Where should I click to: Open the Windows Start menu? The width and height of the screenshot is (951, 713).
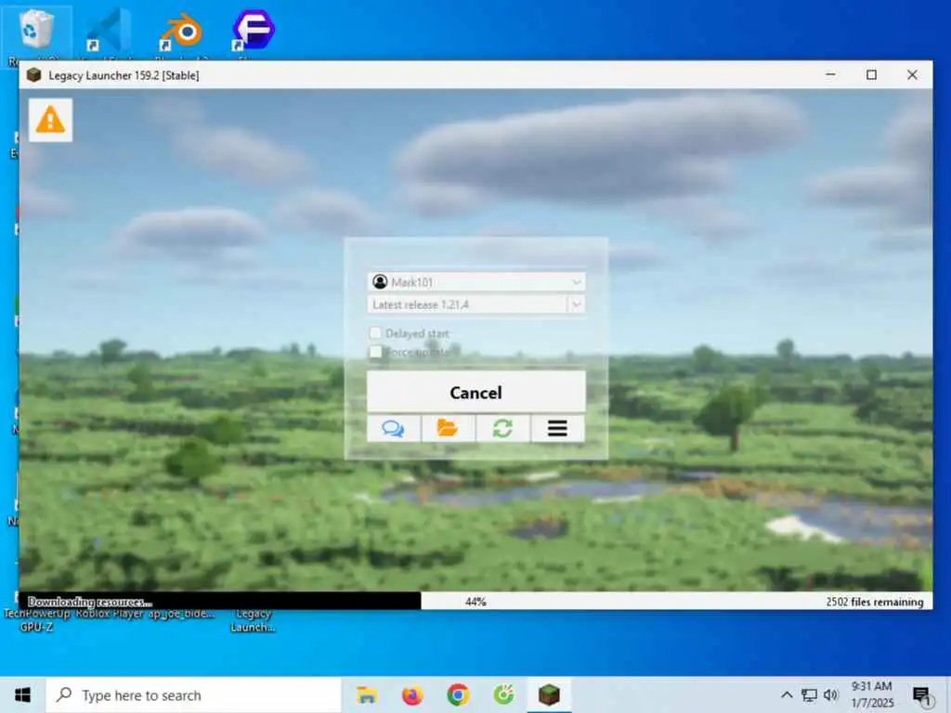[x=22, y=694]
